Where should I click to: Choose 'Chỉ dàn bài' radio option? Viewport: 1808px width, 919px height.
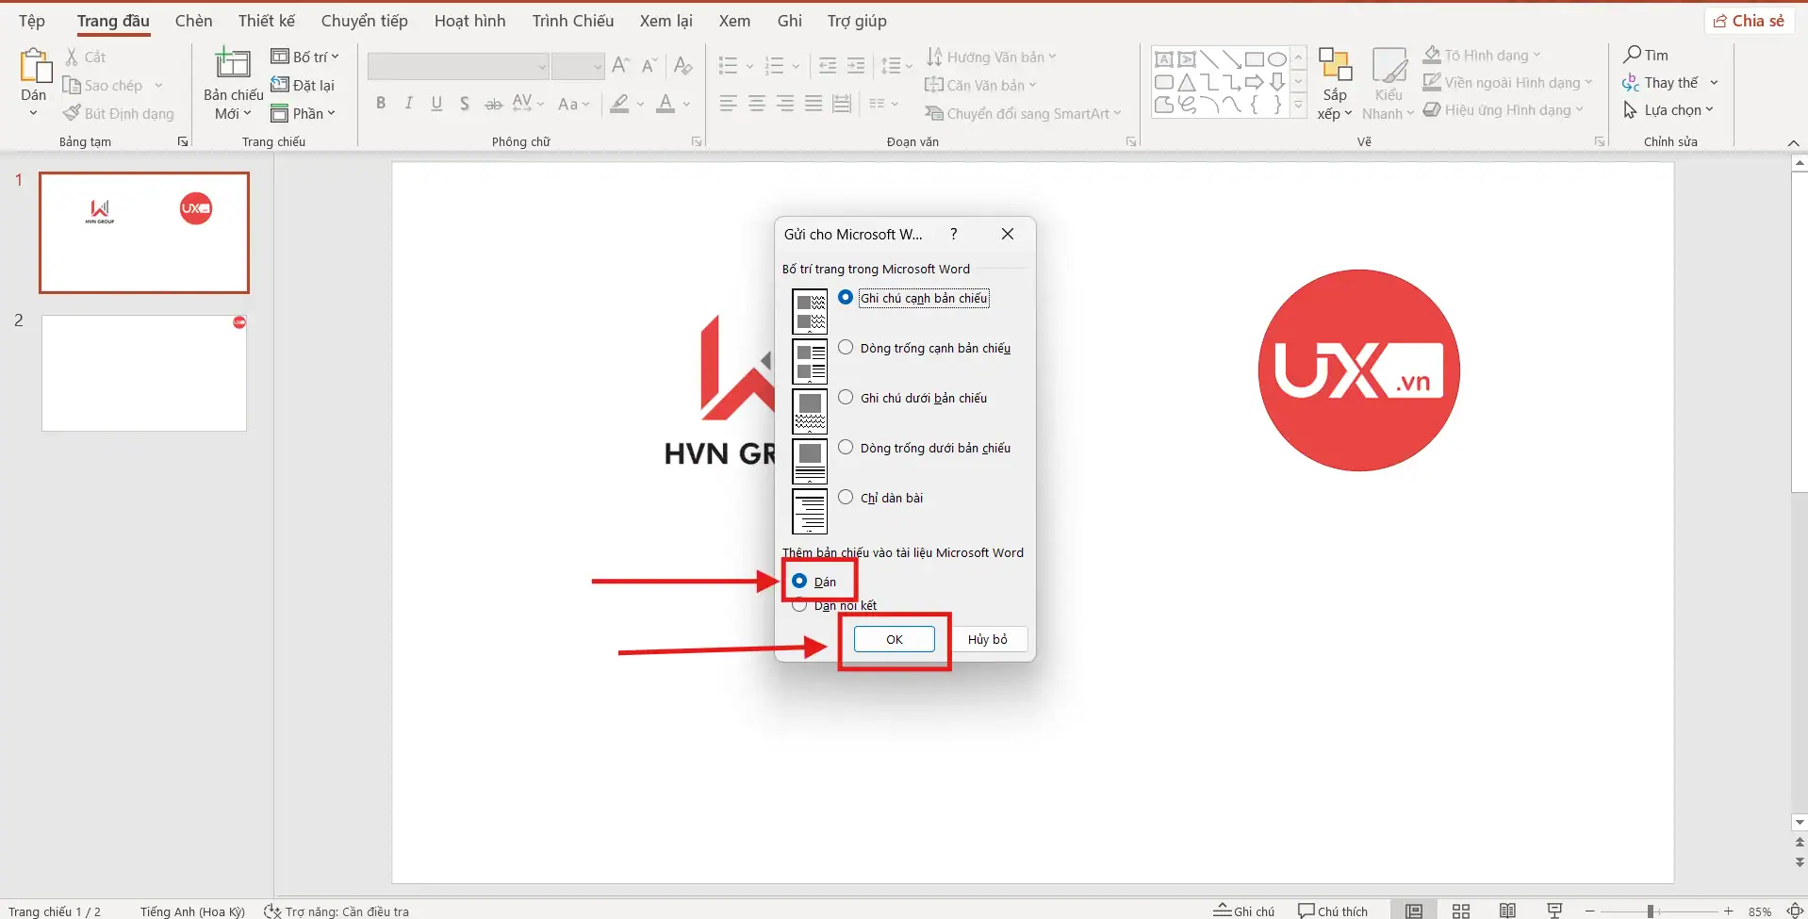846,498
